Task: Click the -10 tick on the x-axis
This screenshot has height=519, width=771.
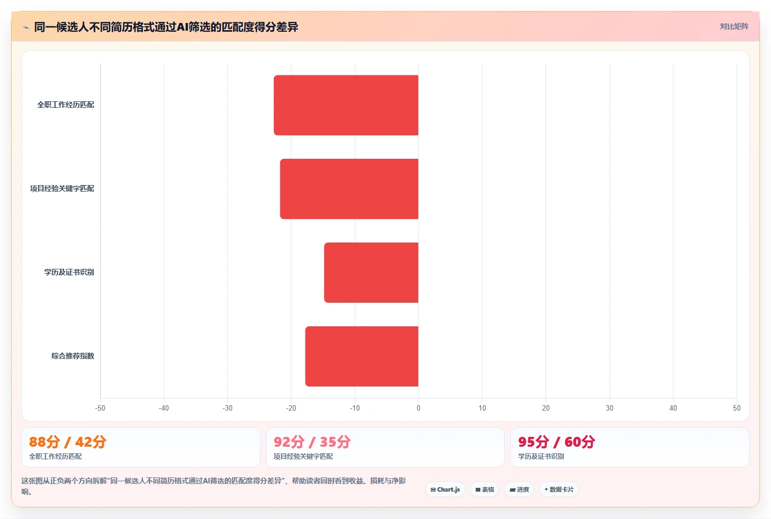Action: tap(355, 408)
